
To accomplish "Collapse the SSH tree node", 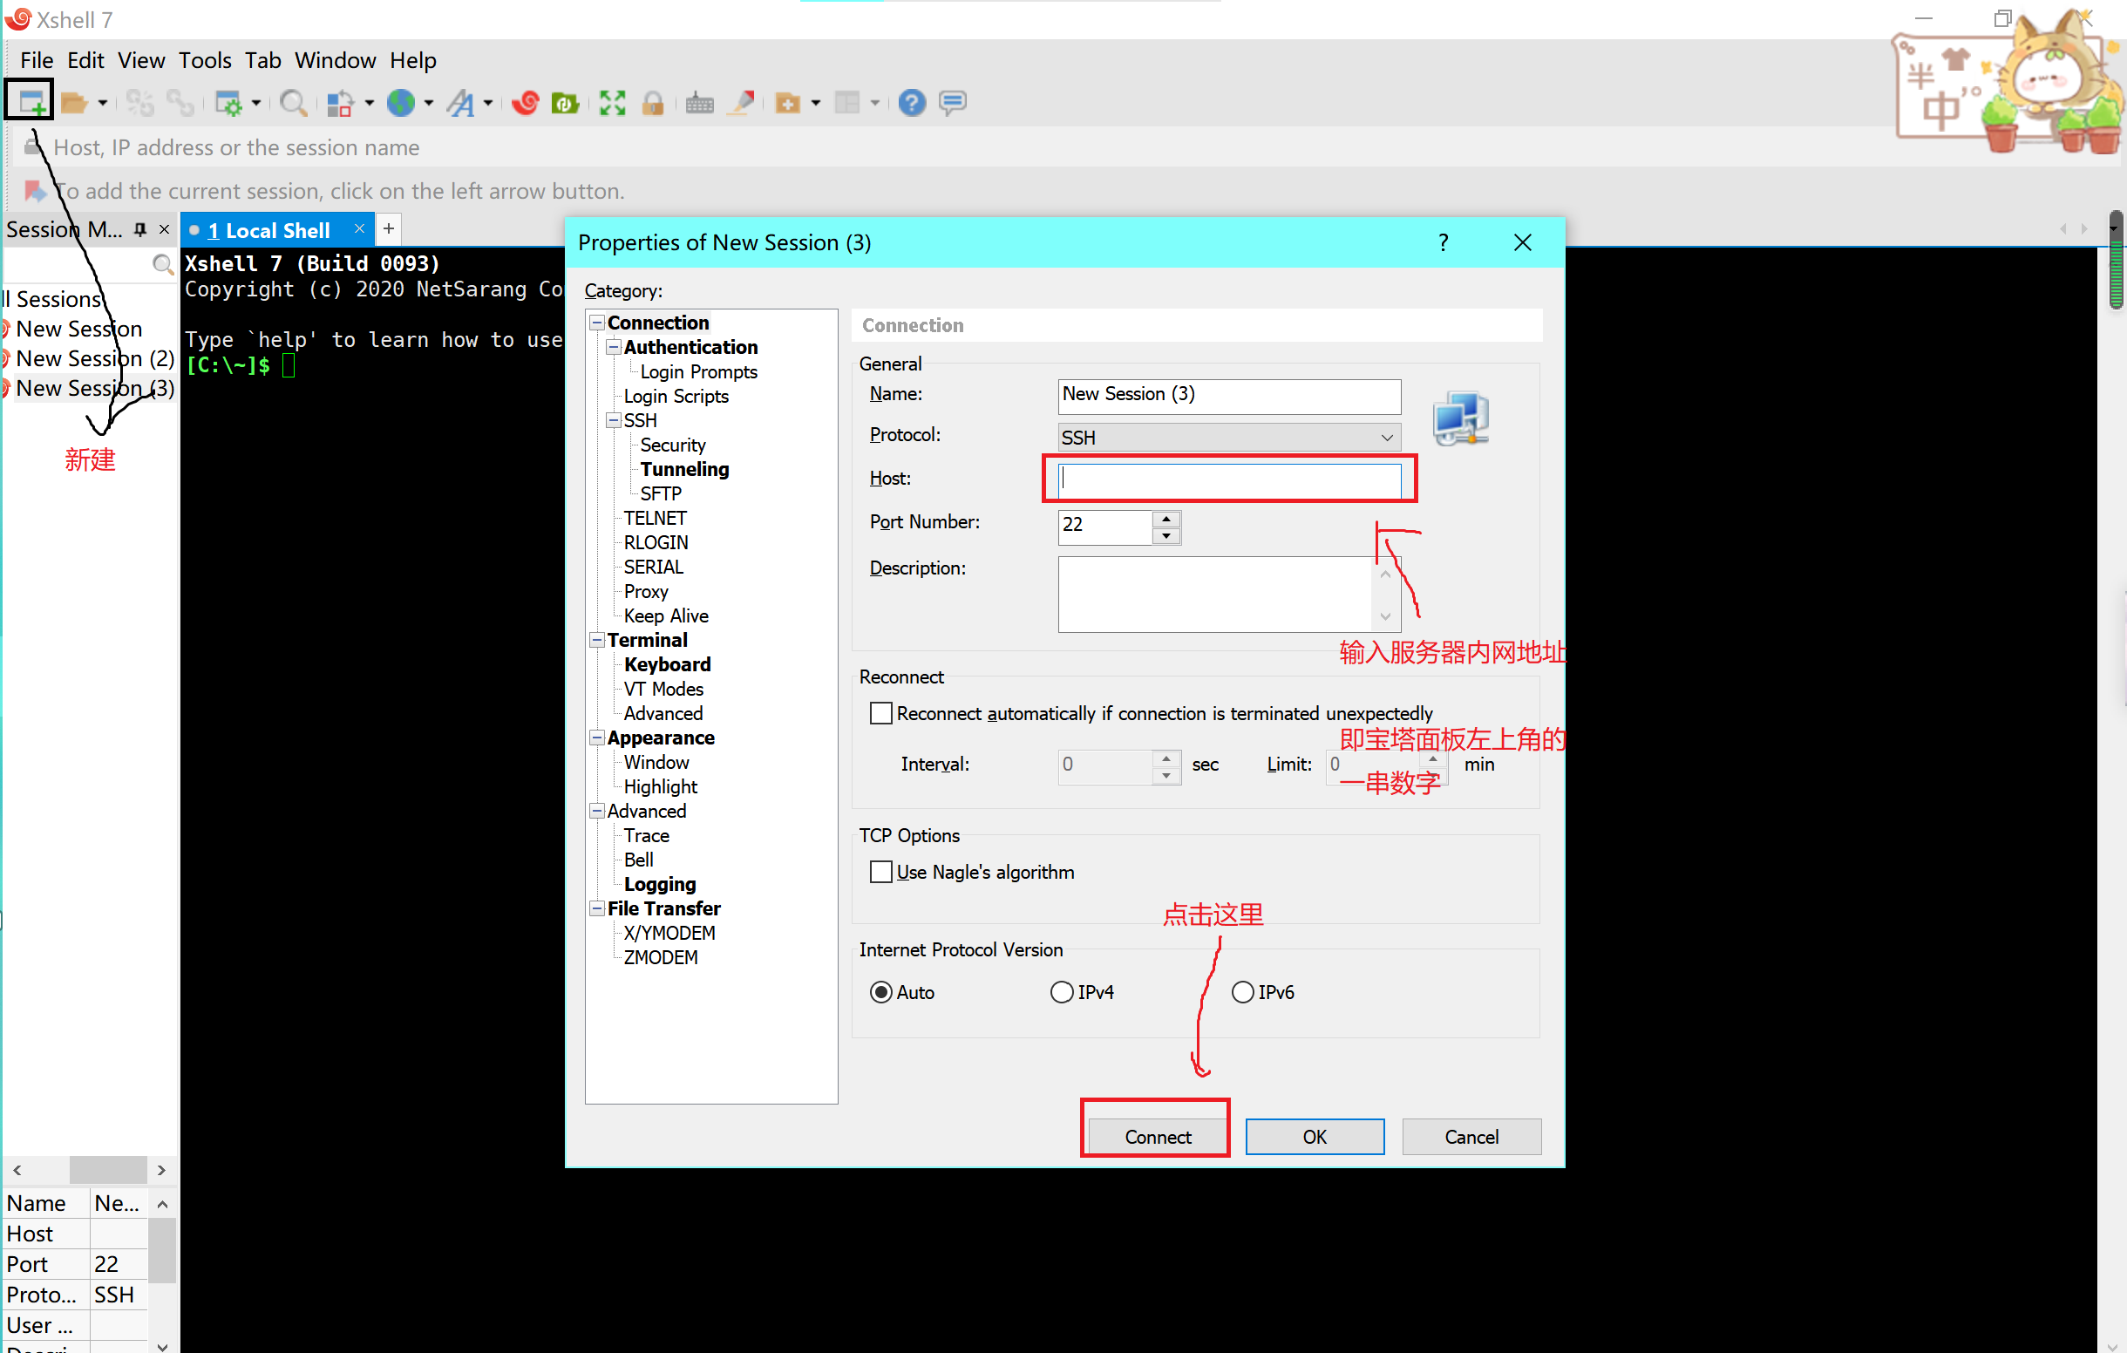I will pyautogui.click(x=614, y=420).
